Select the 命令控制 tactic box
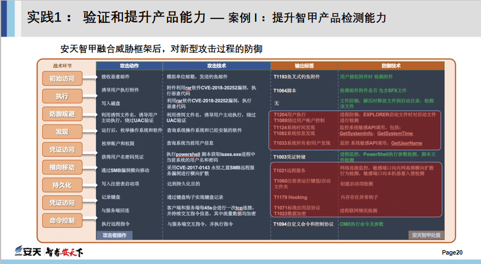The width and height of the screenshot is (481, 264). [62, 221]
